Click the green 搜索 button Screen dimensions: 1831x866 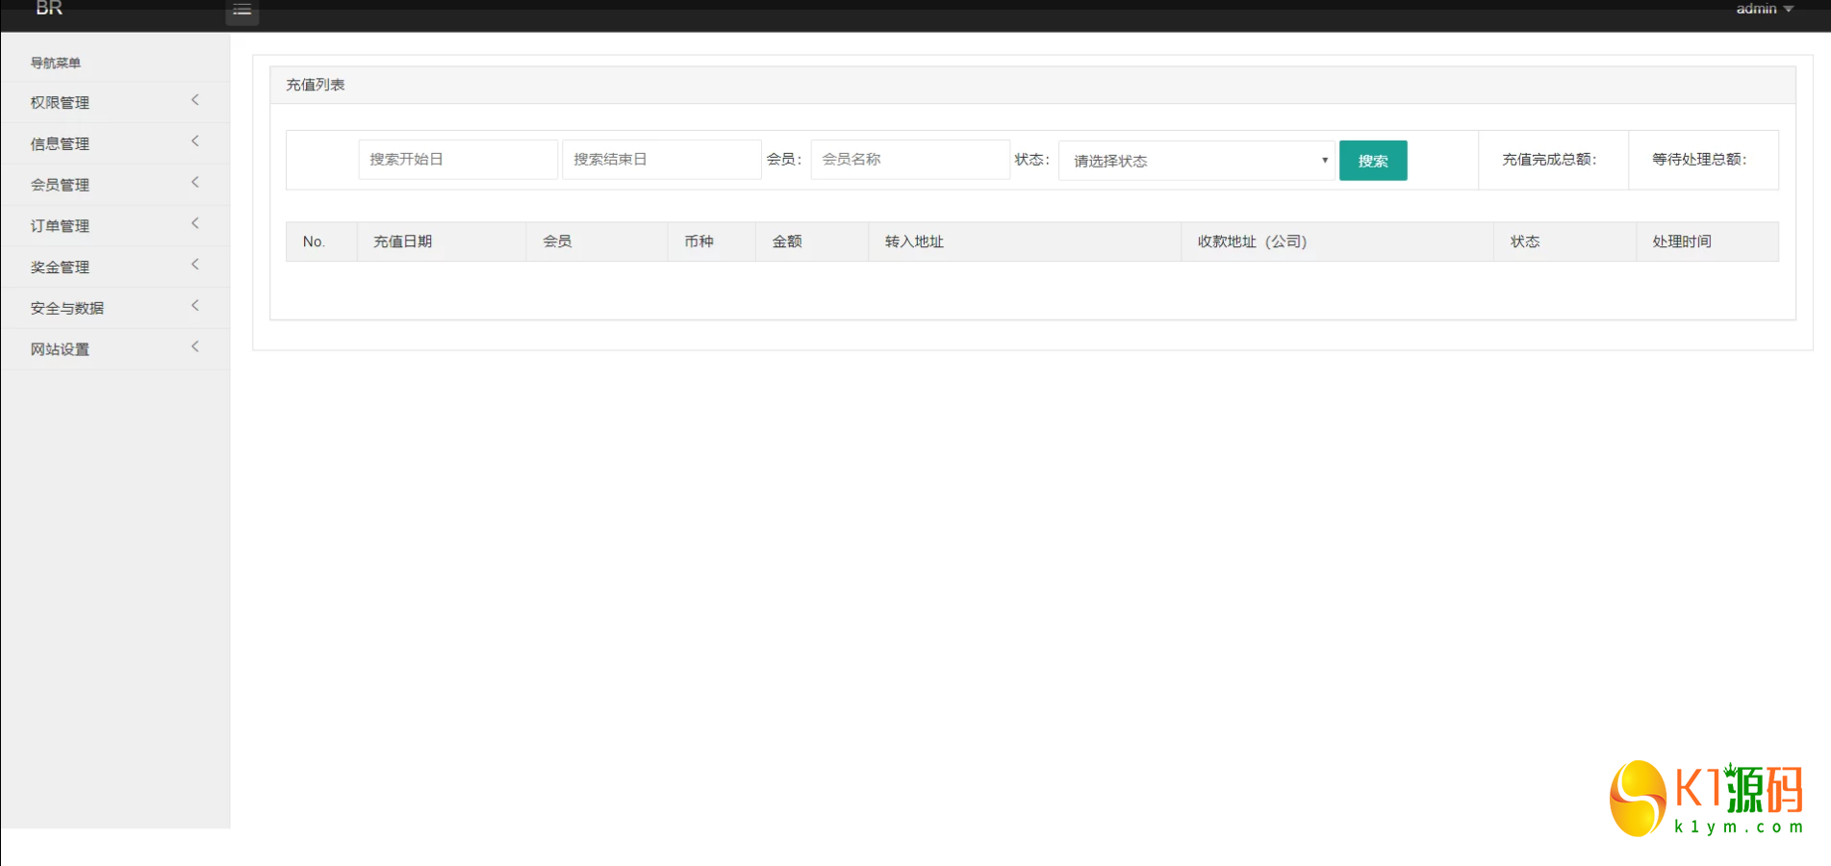[1373, 161]
